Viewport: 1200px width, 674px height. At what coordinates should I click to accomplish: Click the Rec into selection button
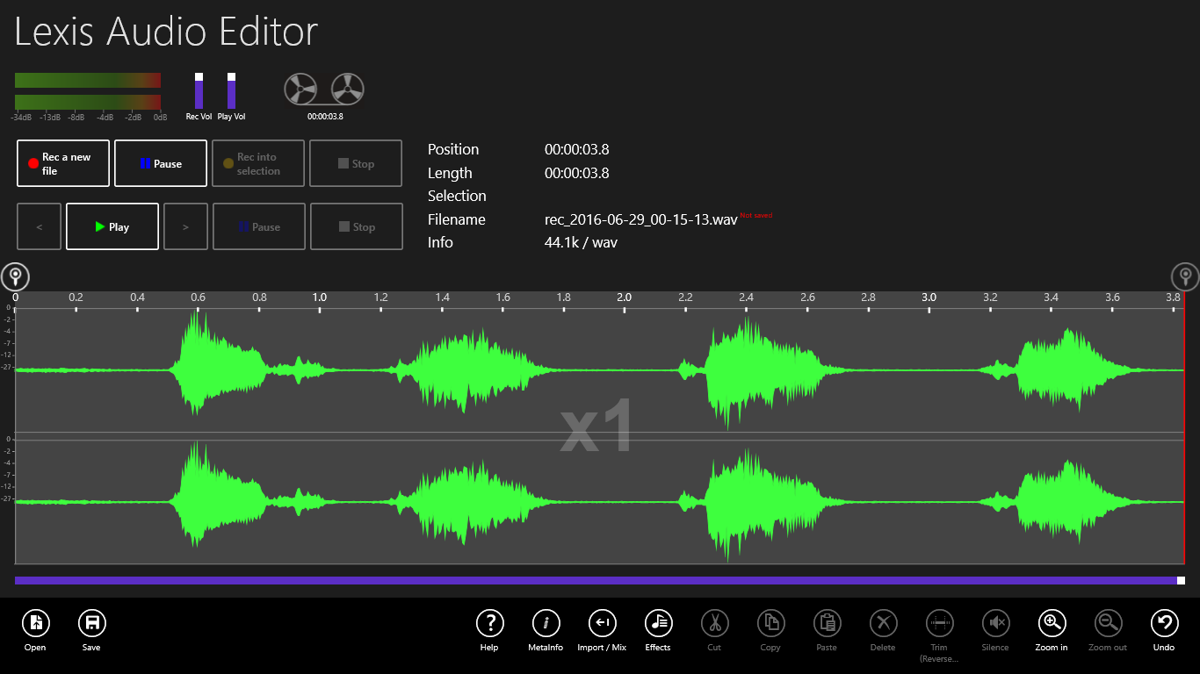258,163
